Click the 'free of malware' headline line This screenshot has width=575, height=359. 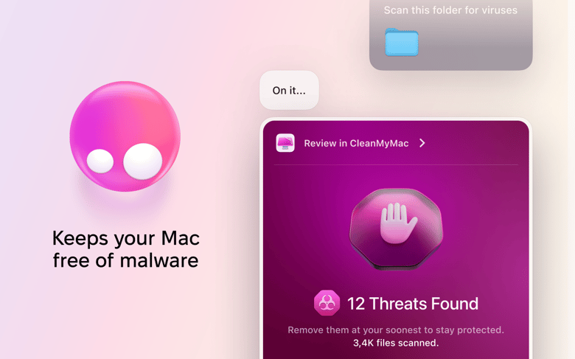pyautogui.click(x=126, y=261)
